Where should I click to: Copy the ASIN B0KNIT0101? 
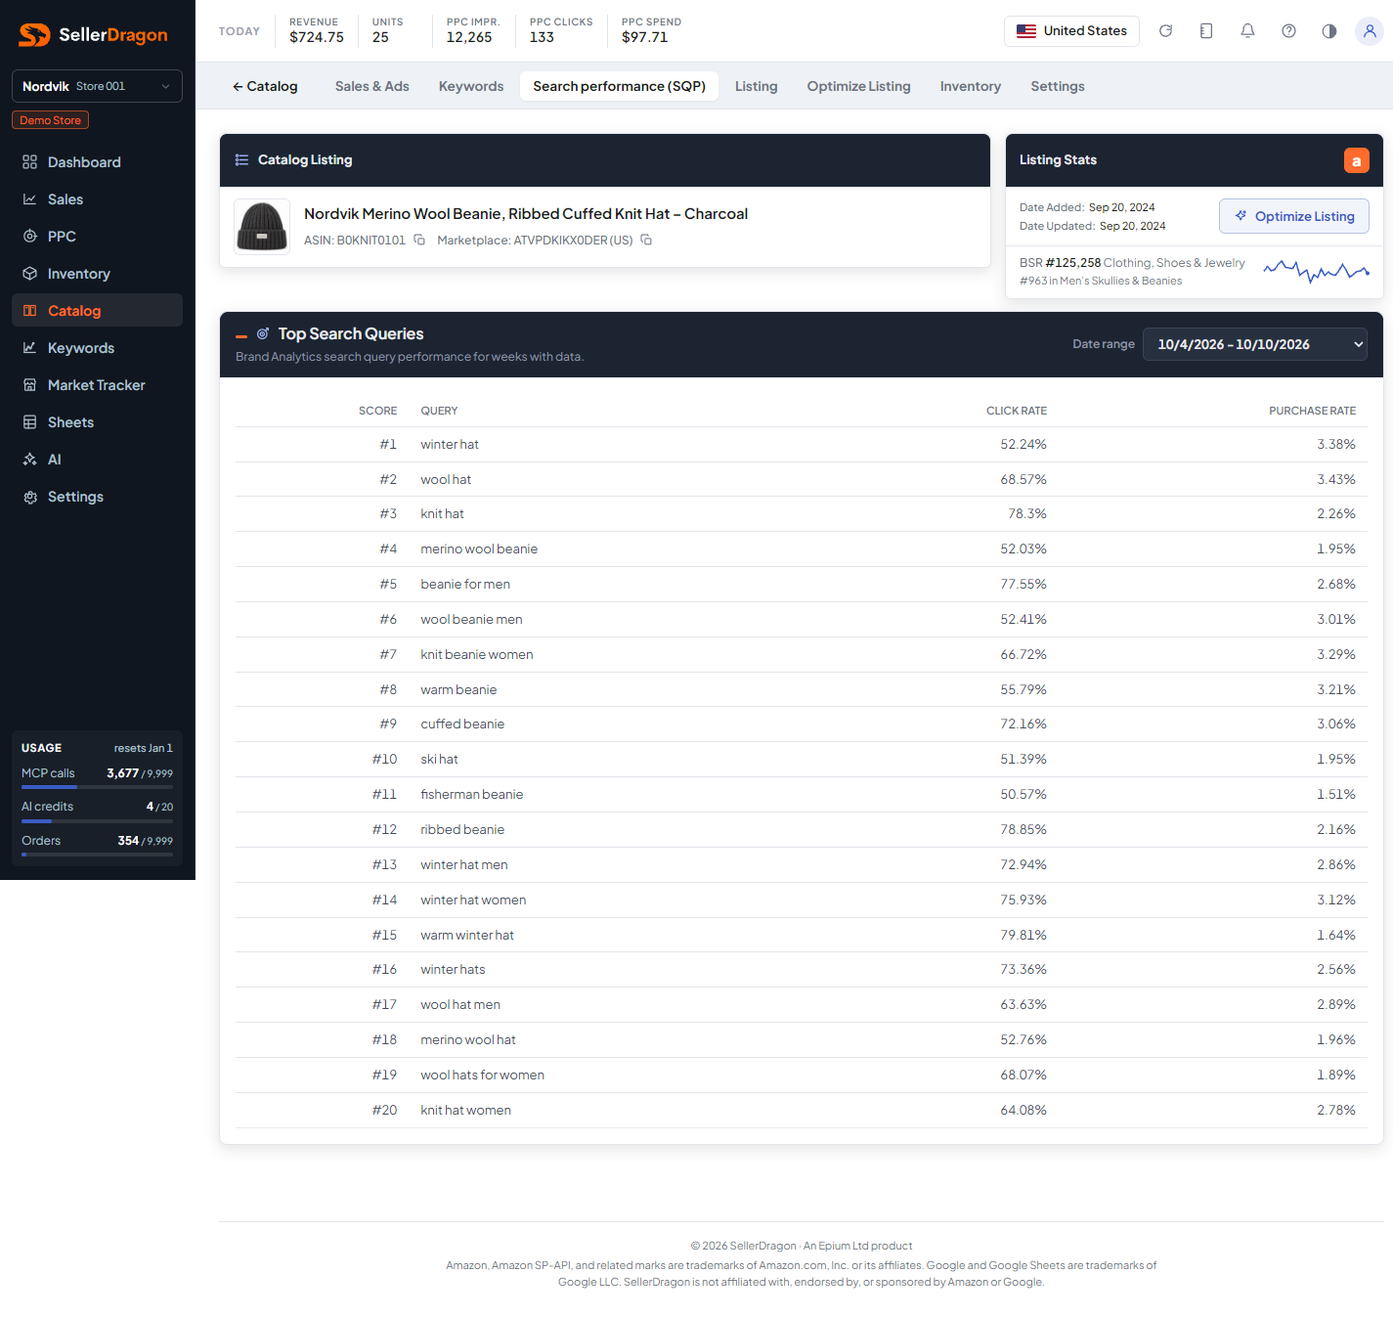pyautogui.click(x=419, y=241)
